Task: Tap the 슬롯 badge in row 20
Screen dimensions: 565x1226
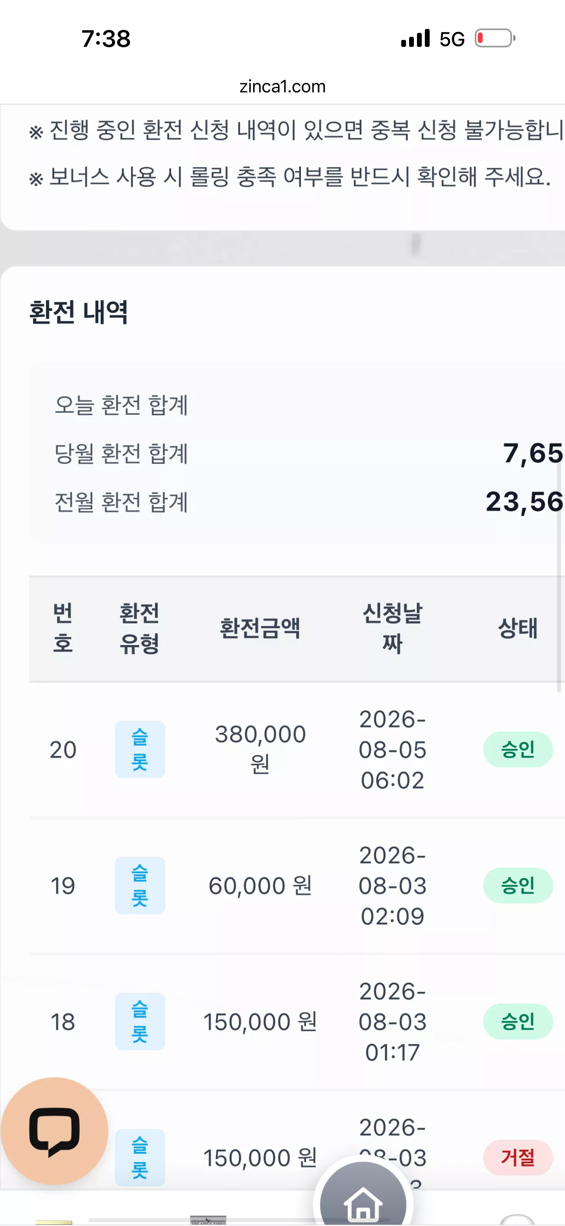Action: point(140,749)
